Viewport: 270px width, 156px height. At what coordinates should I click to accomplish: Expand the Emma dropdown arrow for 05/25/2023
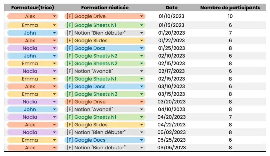point(54,140)
